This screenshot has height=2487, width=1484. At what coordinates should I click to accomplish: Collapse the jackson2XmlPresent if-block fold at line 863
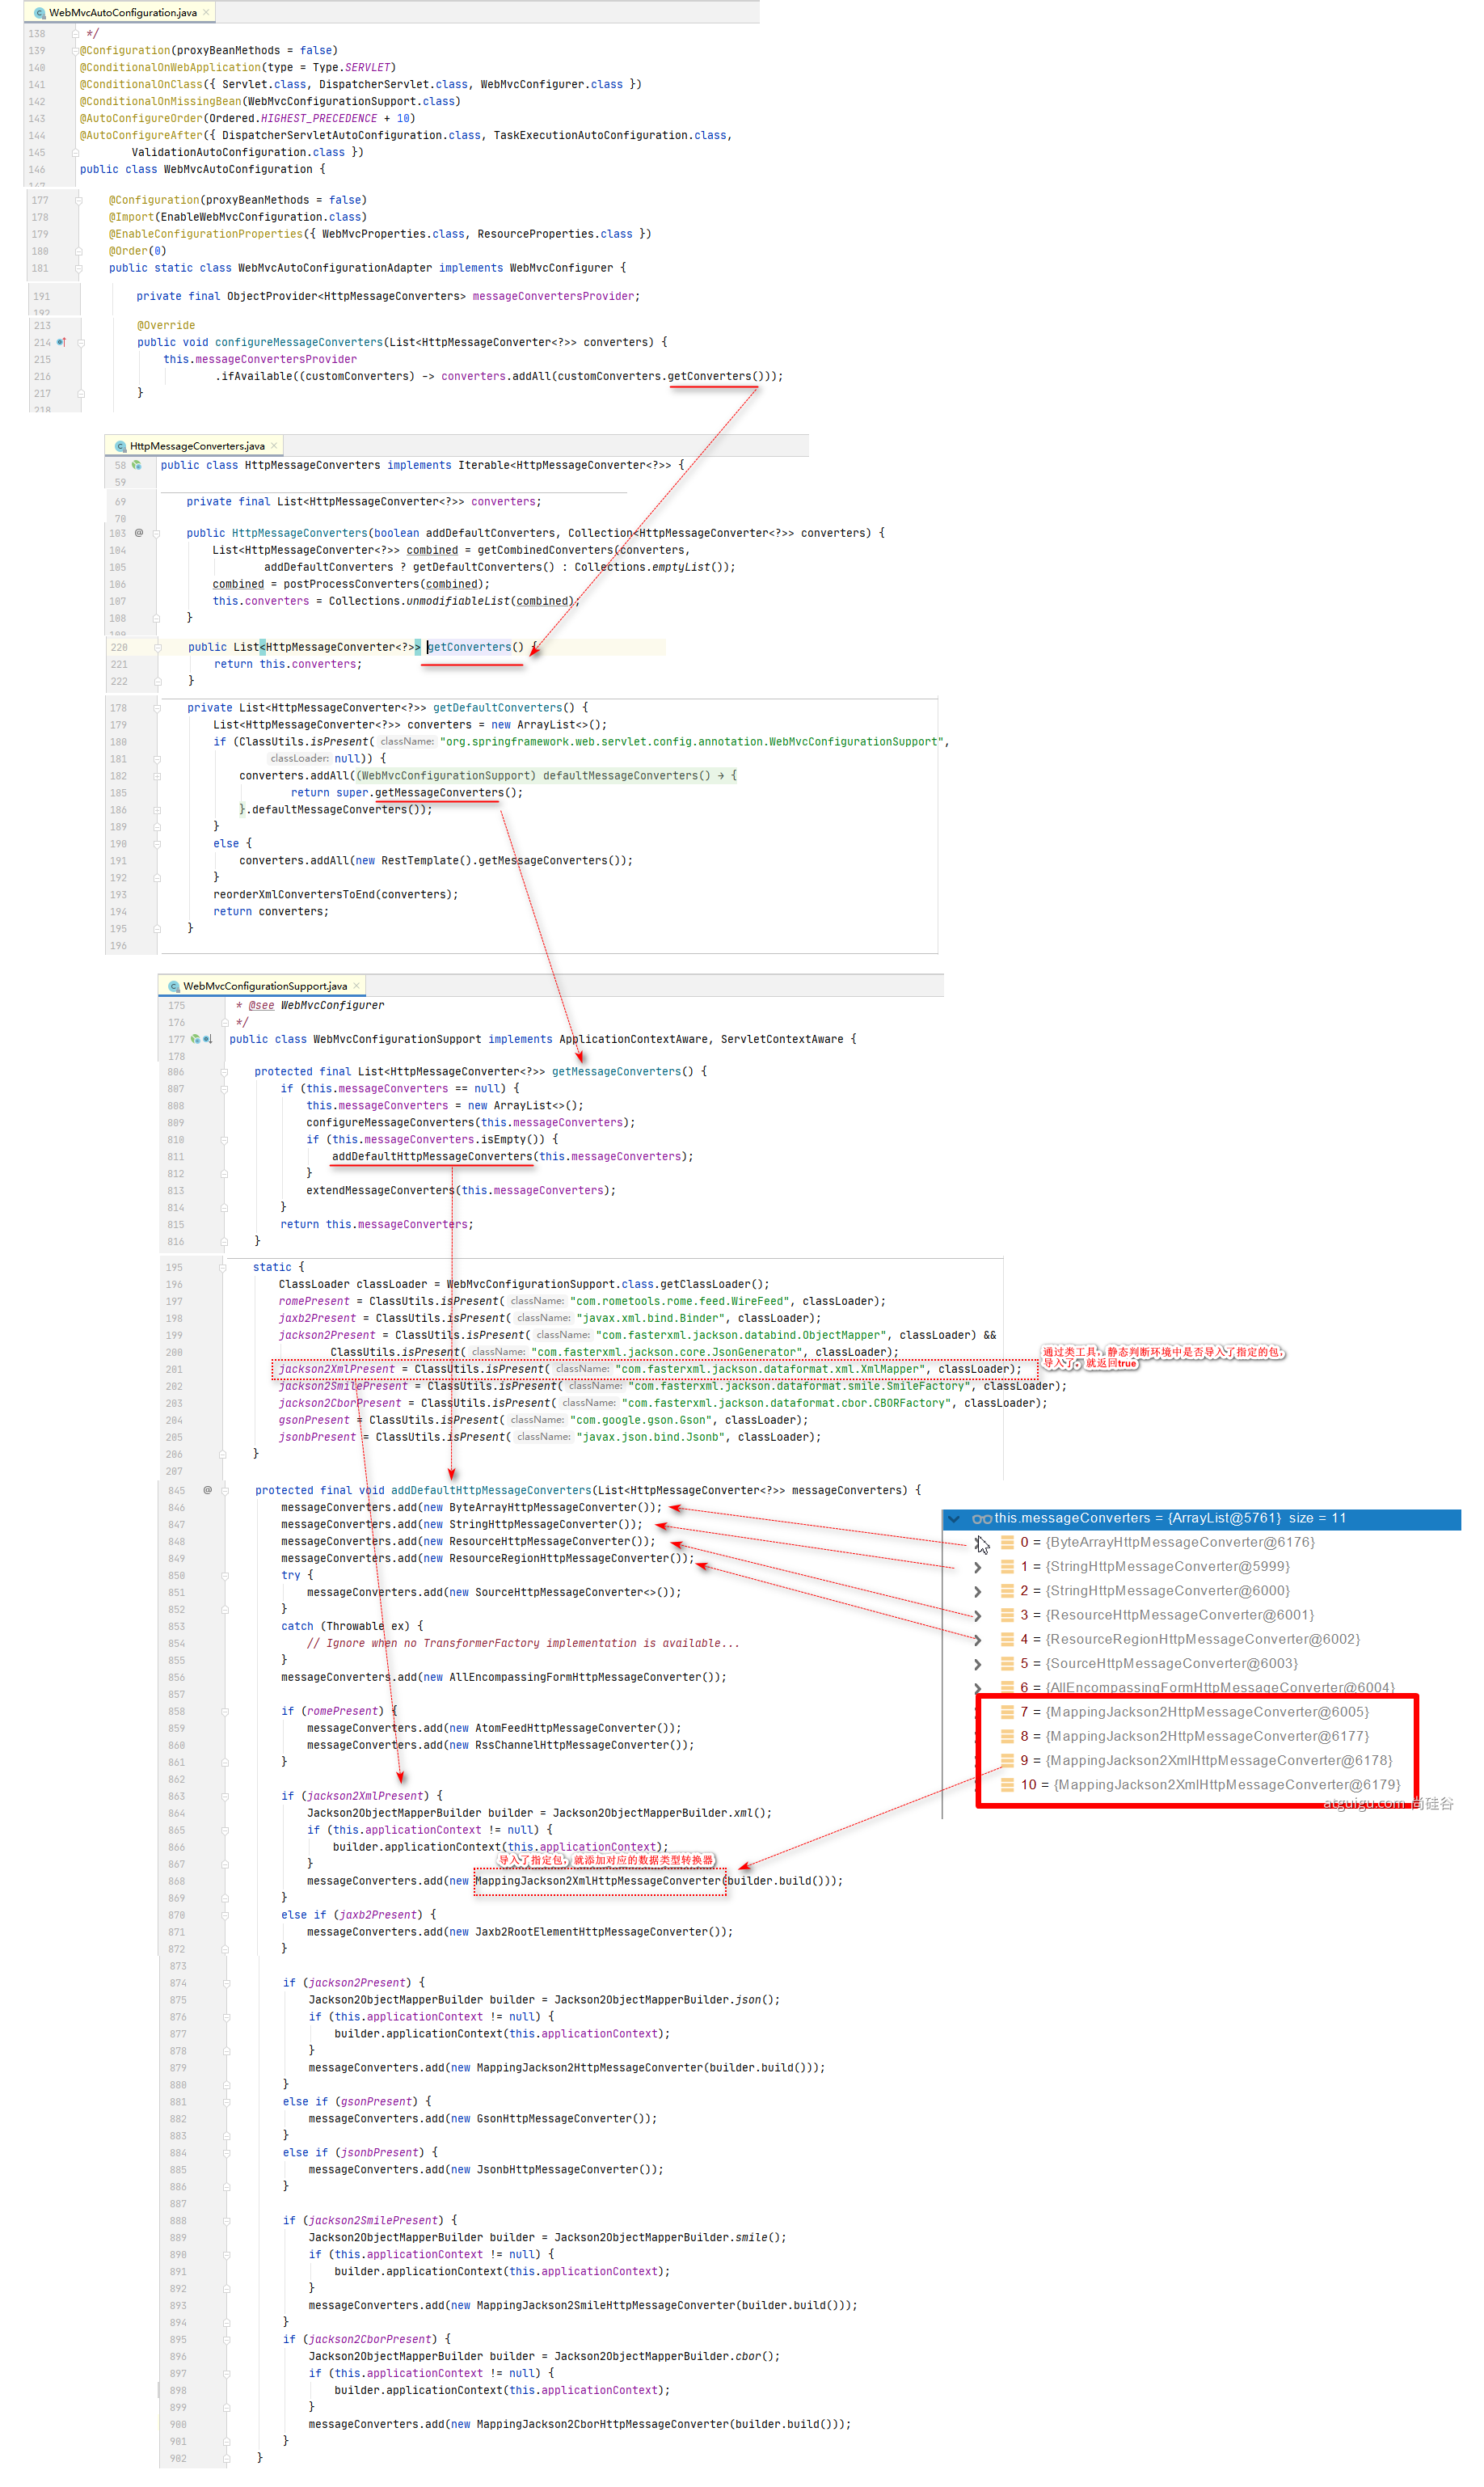226,1796
